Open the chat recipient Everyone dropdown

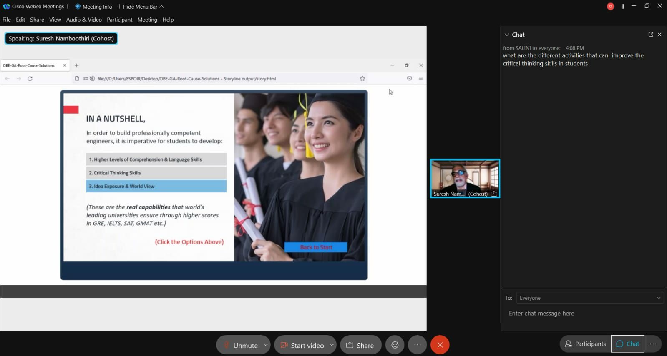click(x=589, y=298)
